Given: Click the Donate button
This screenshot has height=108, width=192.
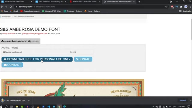Looking at the screenshot, I should point(83,59).
